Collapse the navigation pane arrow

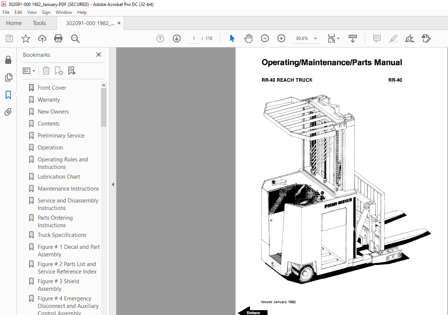click(x=113, y=184)
